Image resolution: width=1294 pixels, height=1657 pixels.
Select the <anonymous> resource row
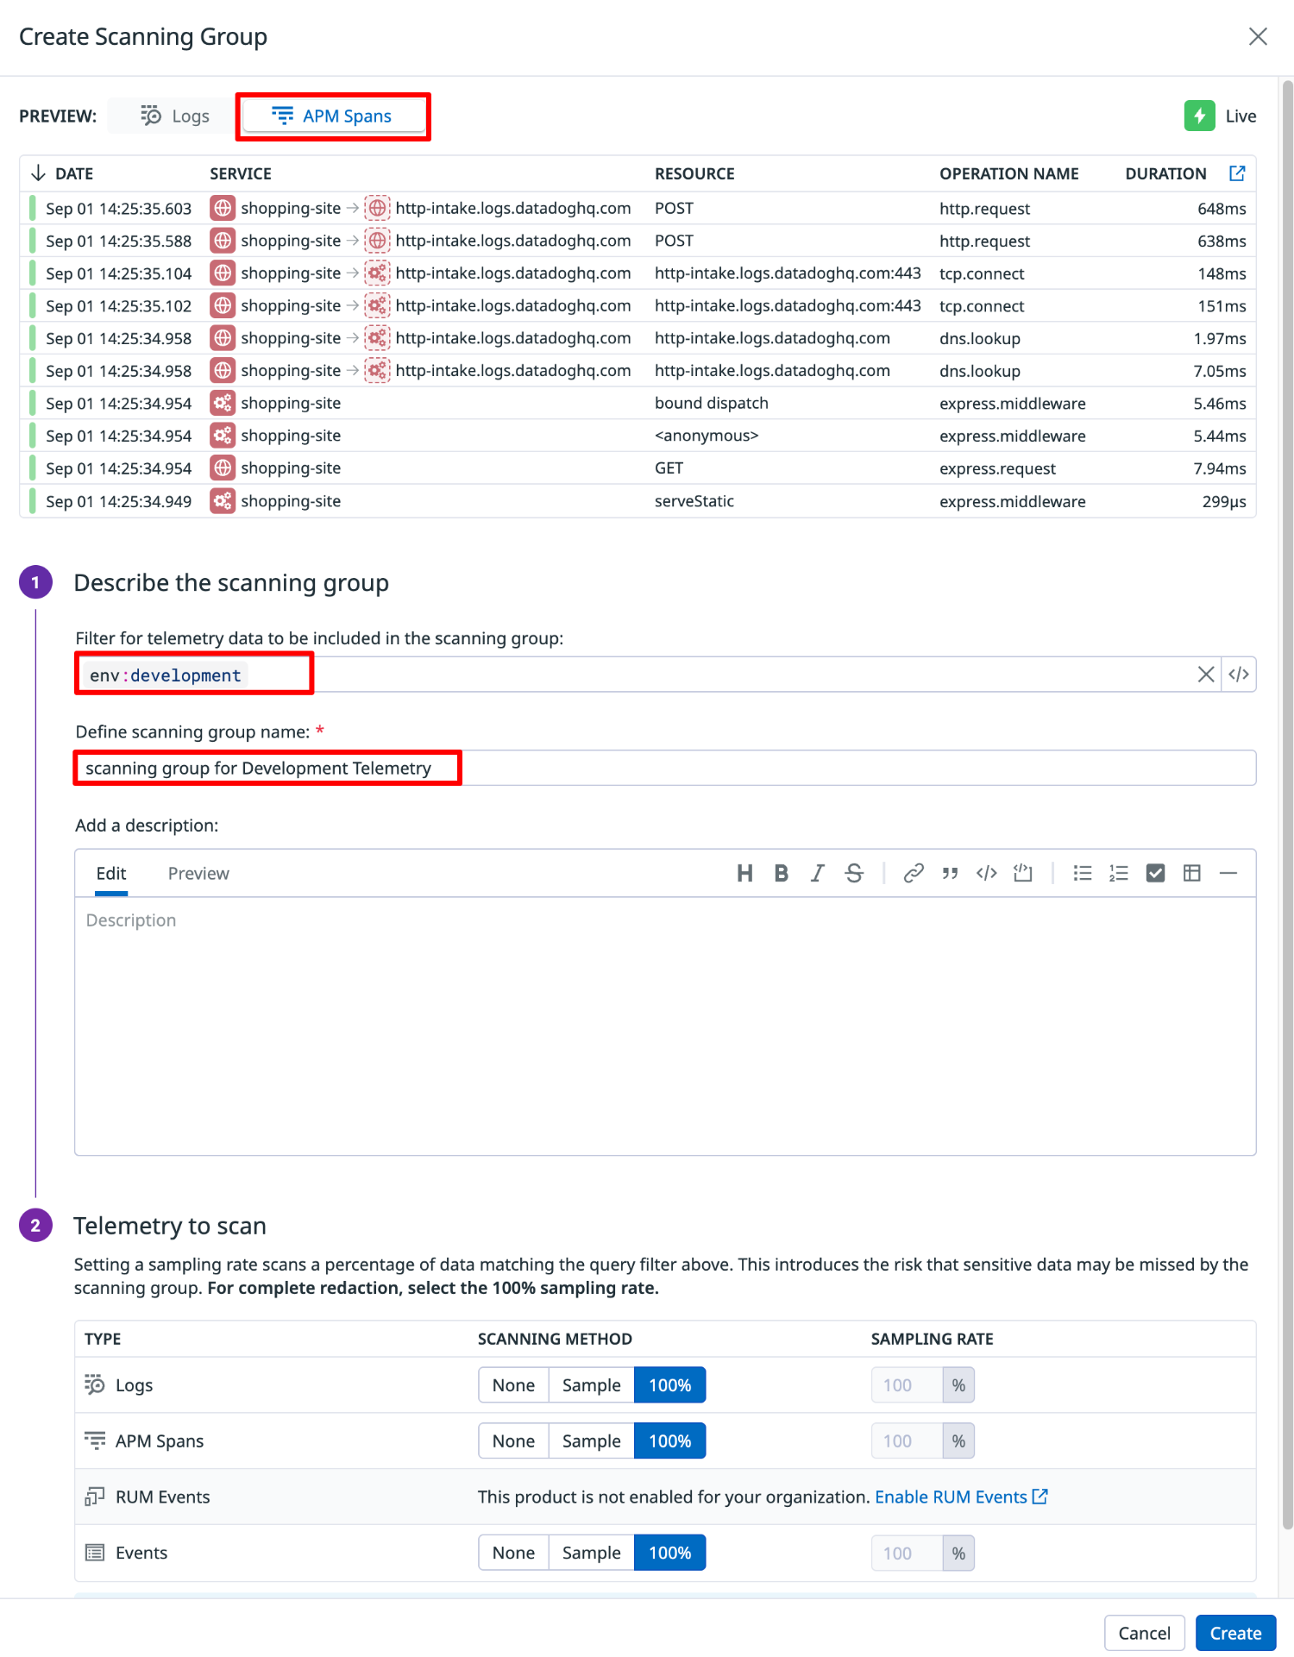click(638, 436)
